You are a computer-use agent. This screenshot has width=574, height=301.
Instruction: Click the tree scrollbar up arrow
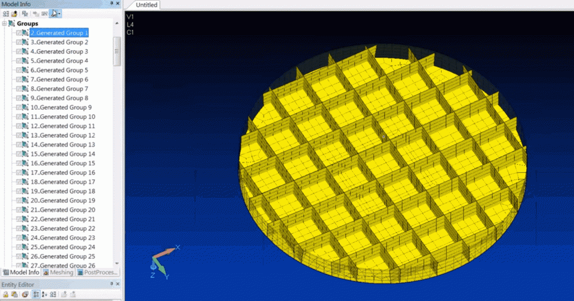(x=117, y=23)
